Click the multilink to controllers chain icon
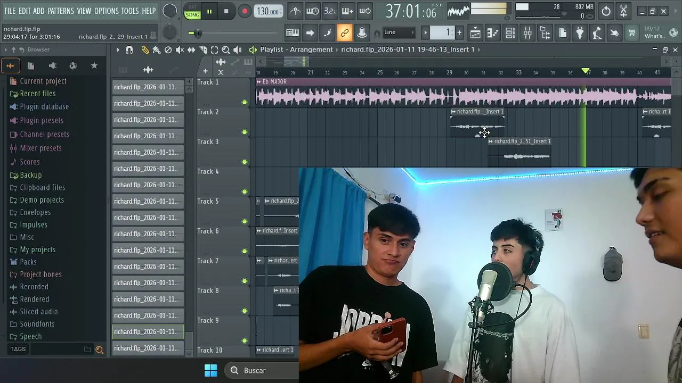 tap(345, 33)
